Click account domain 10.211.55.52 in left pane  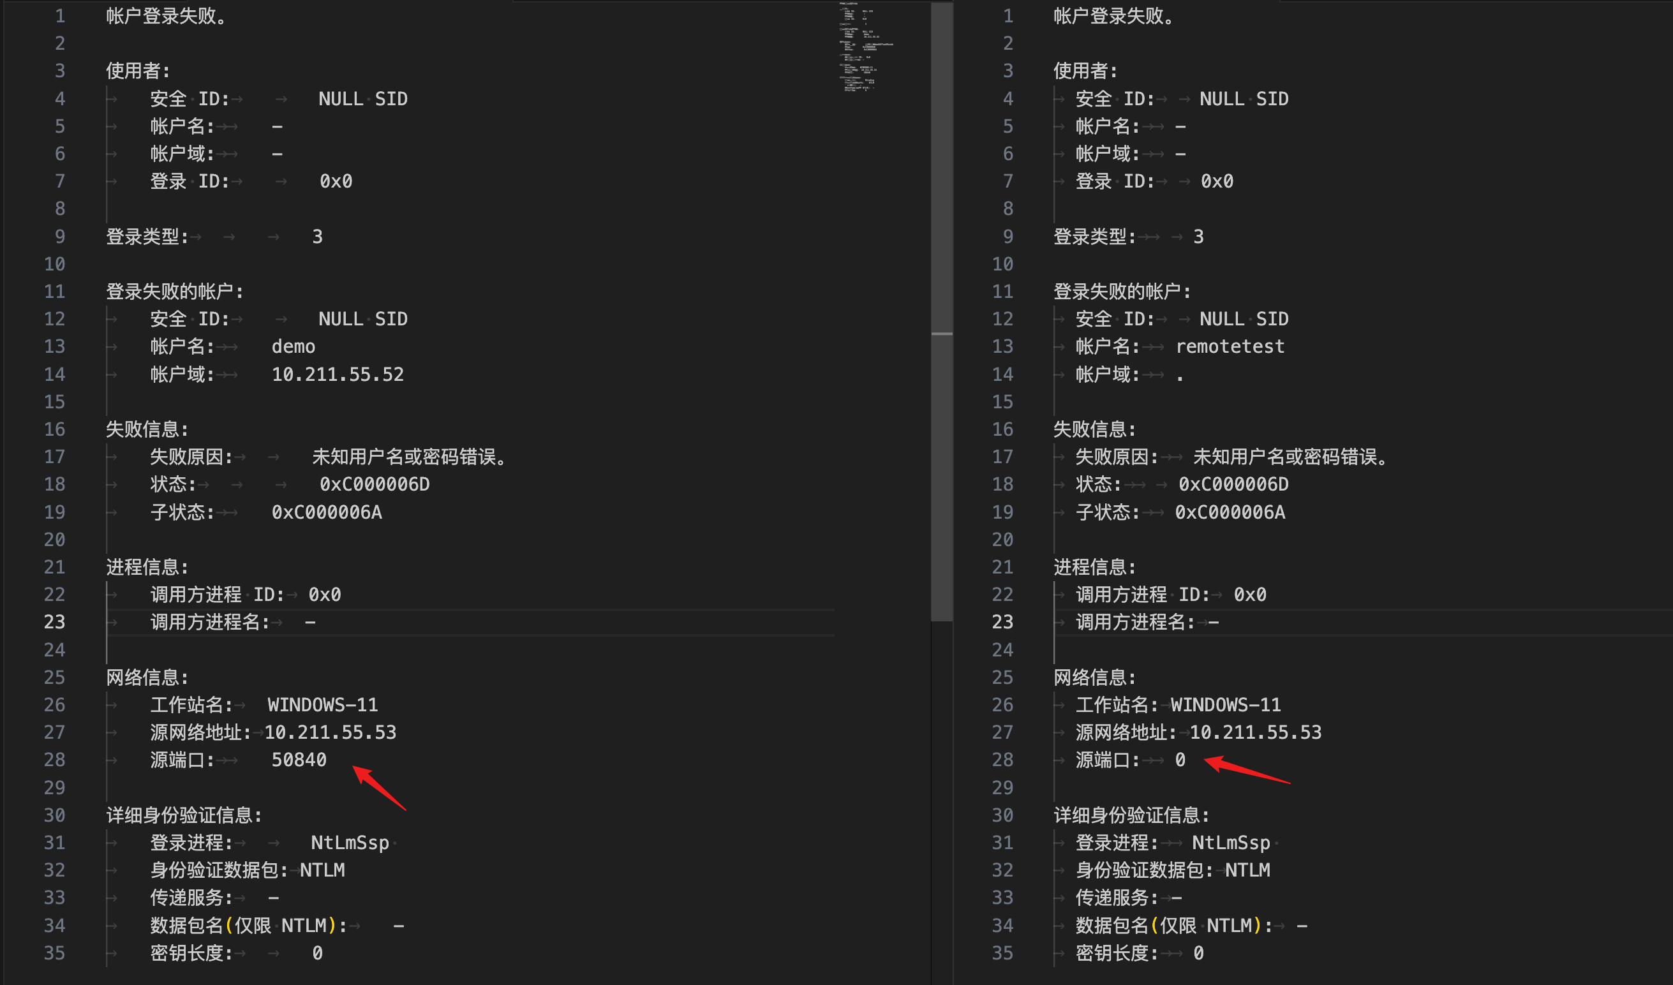338,374
